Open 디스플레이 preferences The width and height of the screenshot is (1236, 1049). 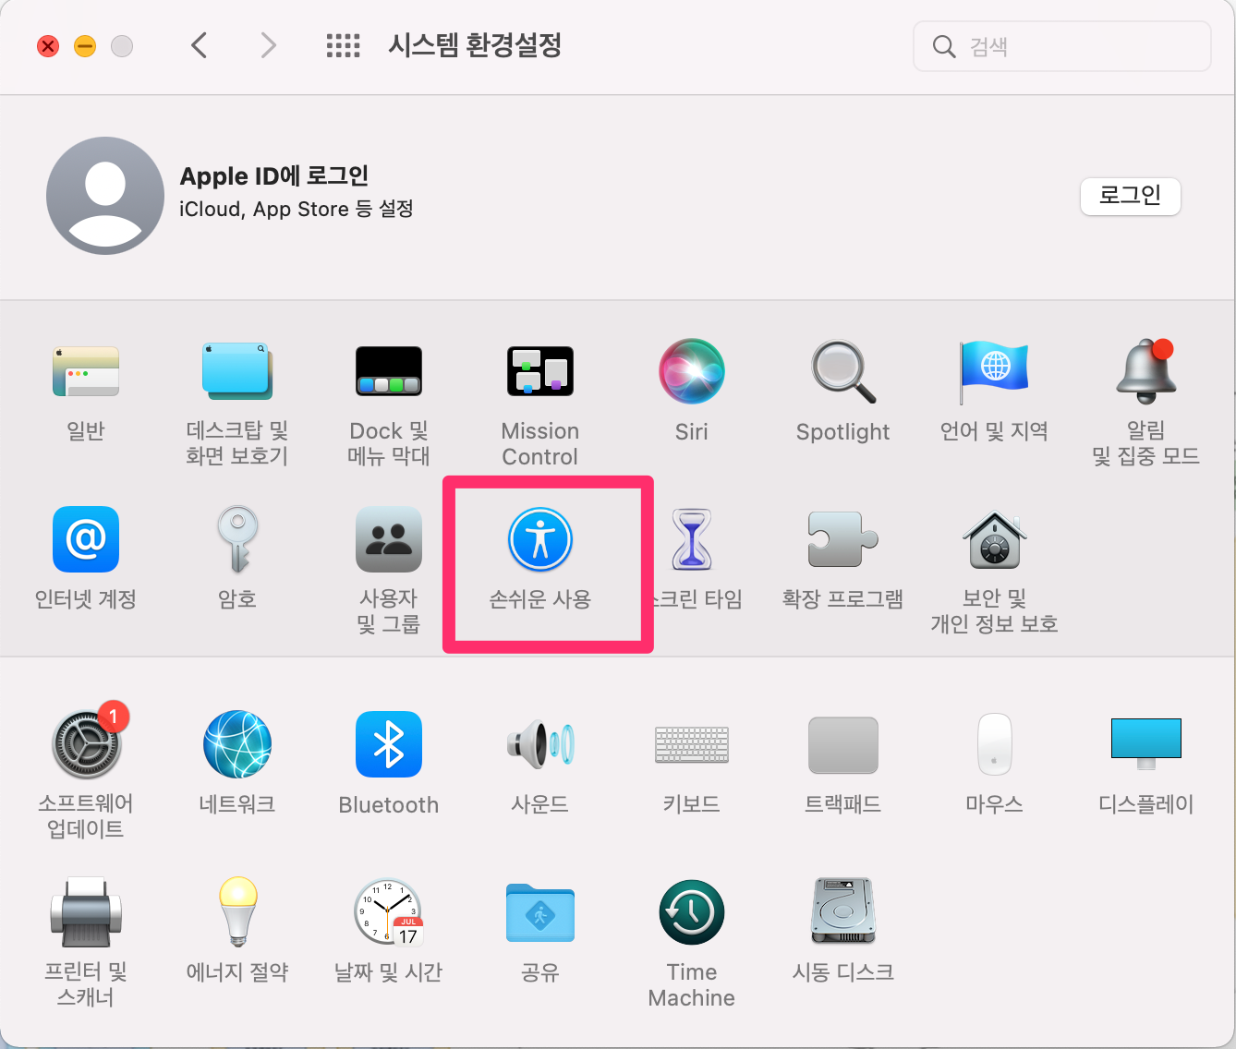pyautogui.click(x=1146, y=744)
